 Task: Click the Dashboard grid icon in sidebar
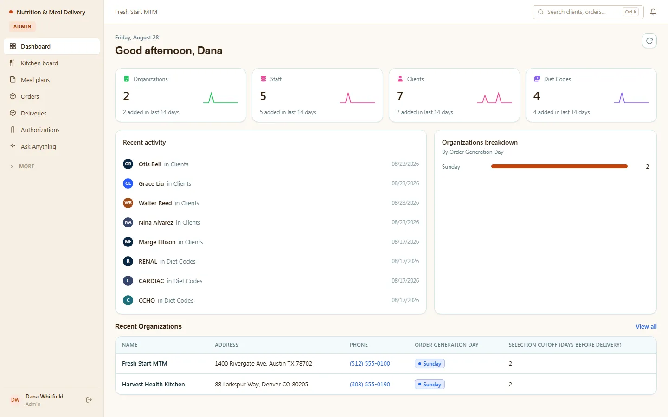(13, 46)
